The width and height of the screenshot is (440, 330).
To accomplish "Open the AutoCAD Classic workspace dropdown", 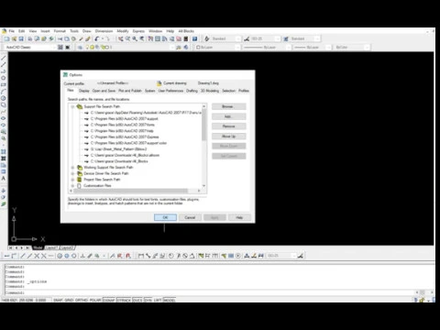I will pos(30,47).
